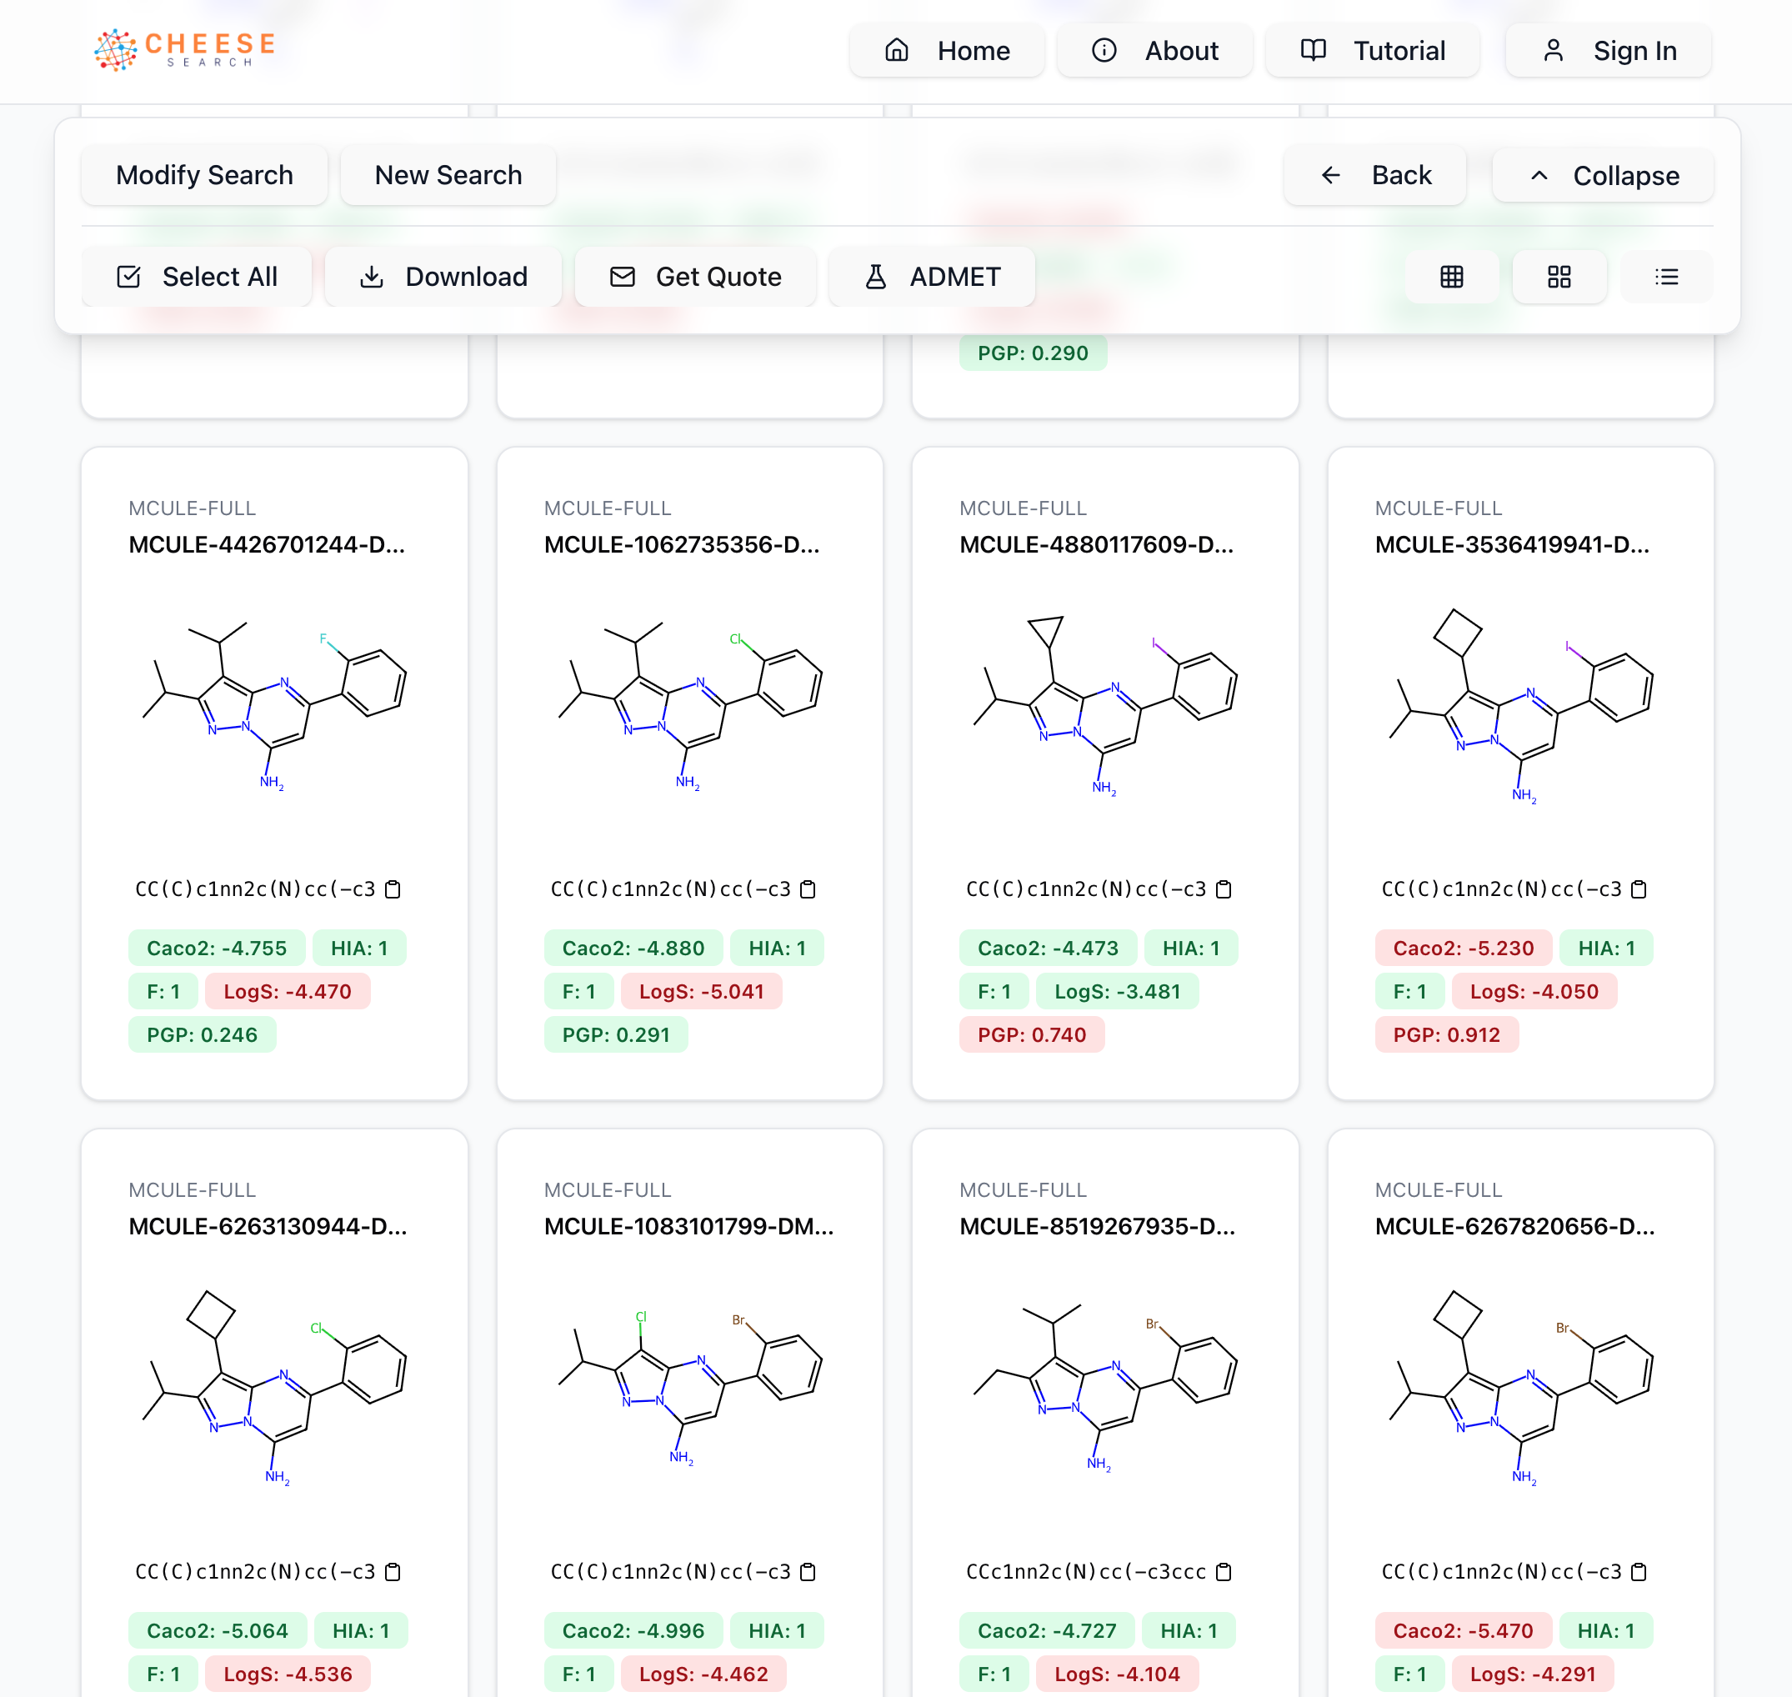
Task: Open the ADMET properties option
Action: (932, 277)
